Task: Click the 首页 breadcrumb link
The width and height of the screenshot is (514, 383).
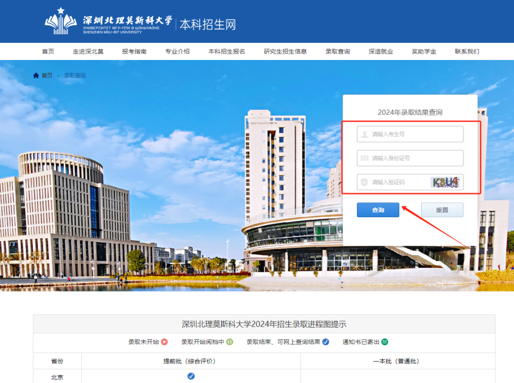Action: (47, 75)
